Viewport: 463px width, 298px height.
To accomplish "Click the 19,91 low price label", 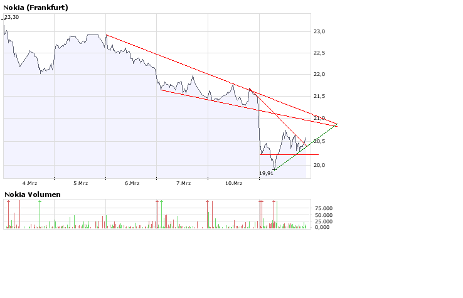I will coord(267,173).
